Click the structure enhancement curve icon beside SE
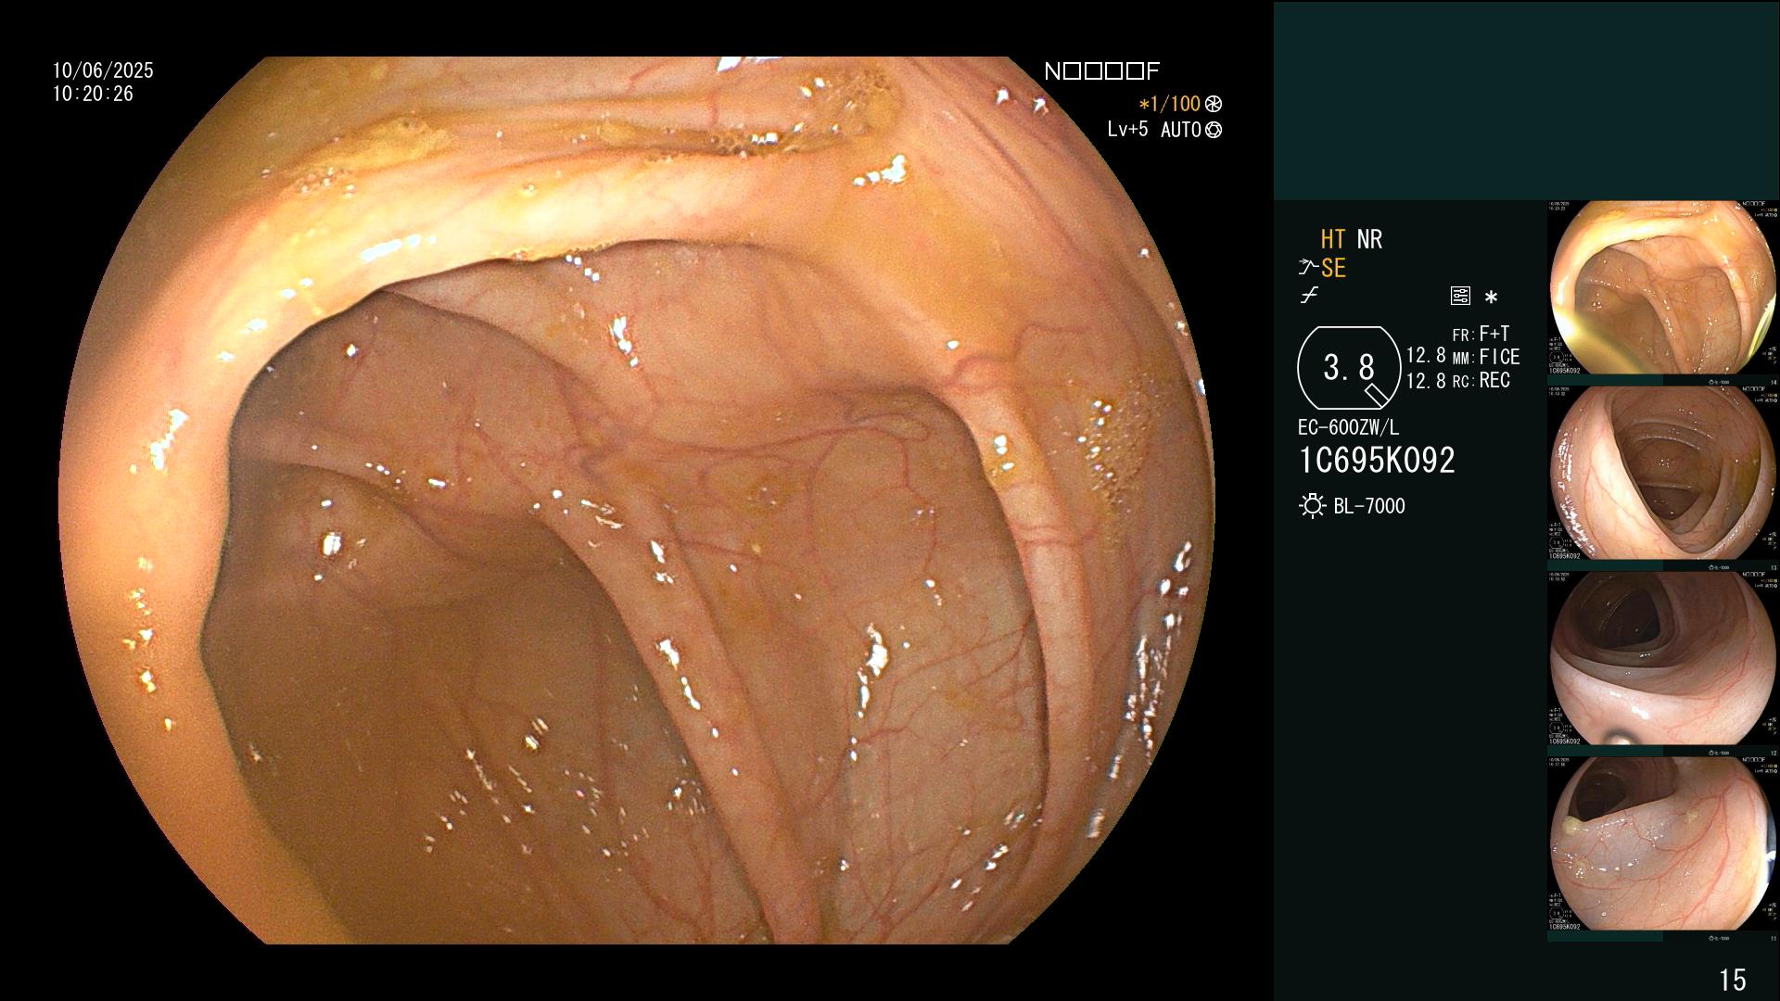Screen dimensions: 1780x1001 pyautogui.click(x=1308, y=268)
